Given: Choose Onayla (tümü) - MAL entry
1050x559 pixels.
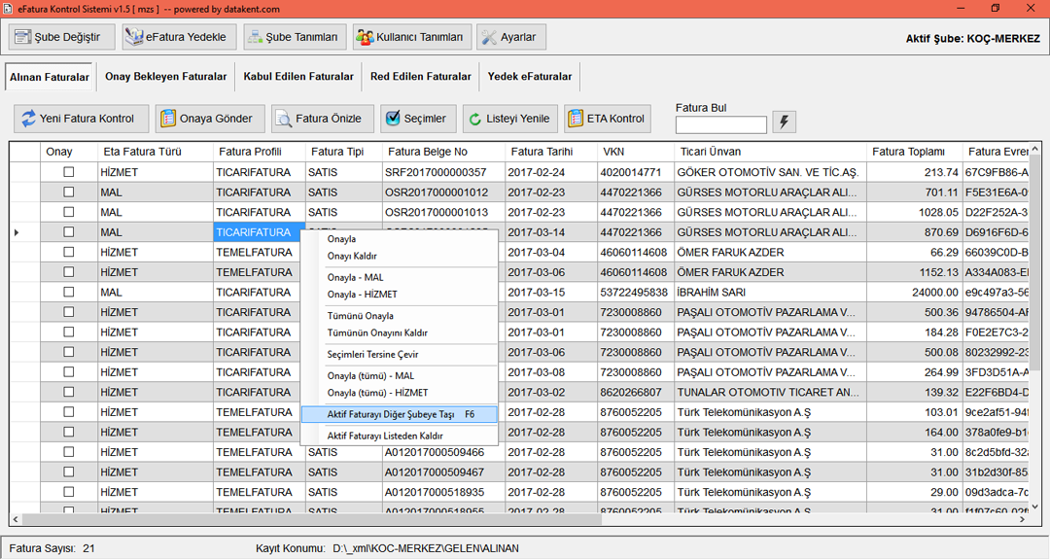Looking at the screenshot, I should tap(400, 375).
